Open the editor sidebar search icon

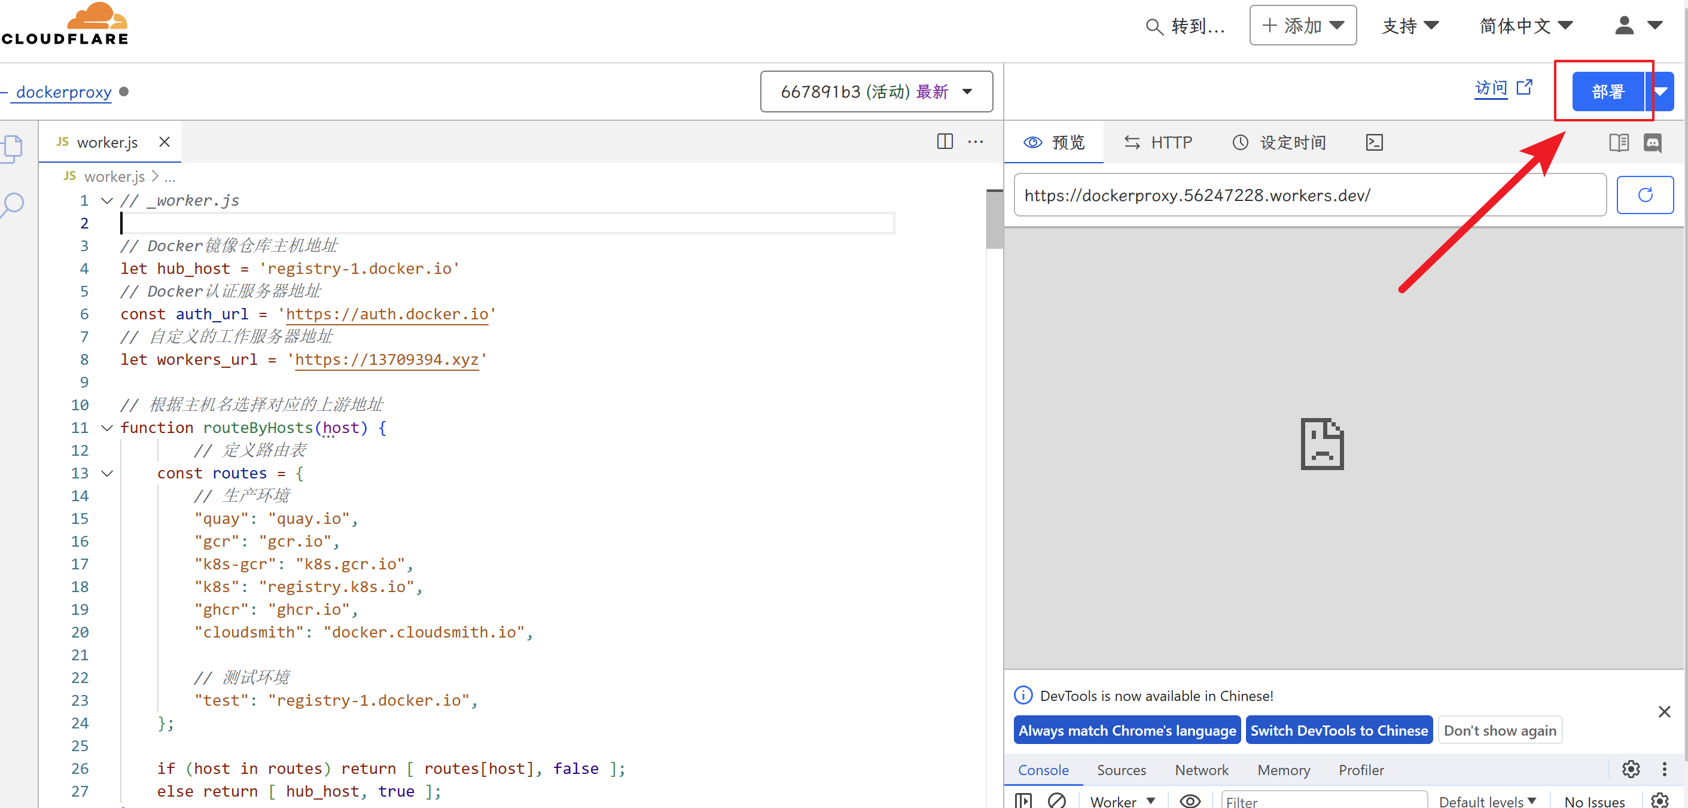click(12, 205)
